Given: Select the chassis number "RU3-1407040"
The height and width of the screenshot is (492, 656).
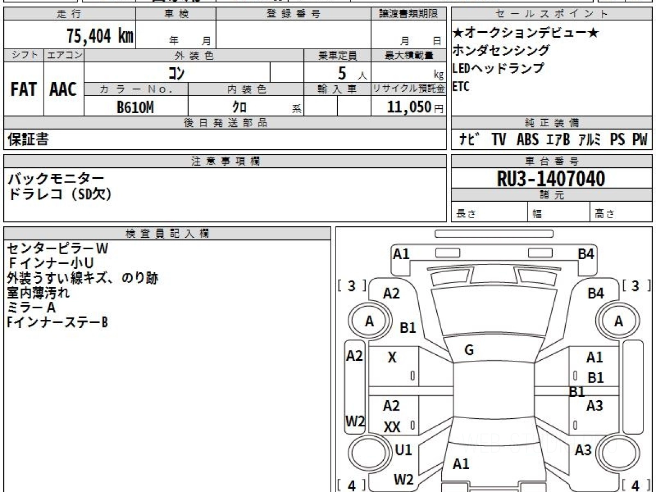Looking at the screenshot, I should (551, 179).
